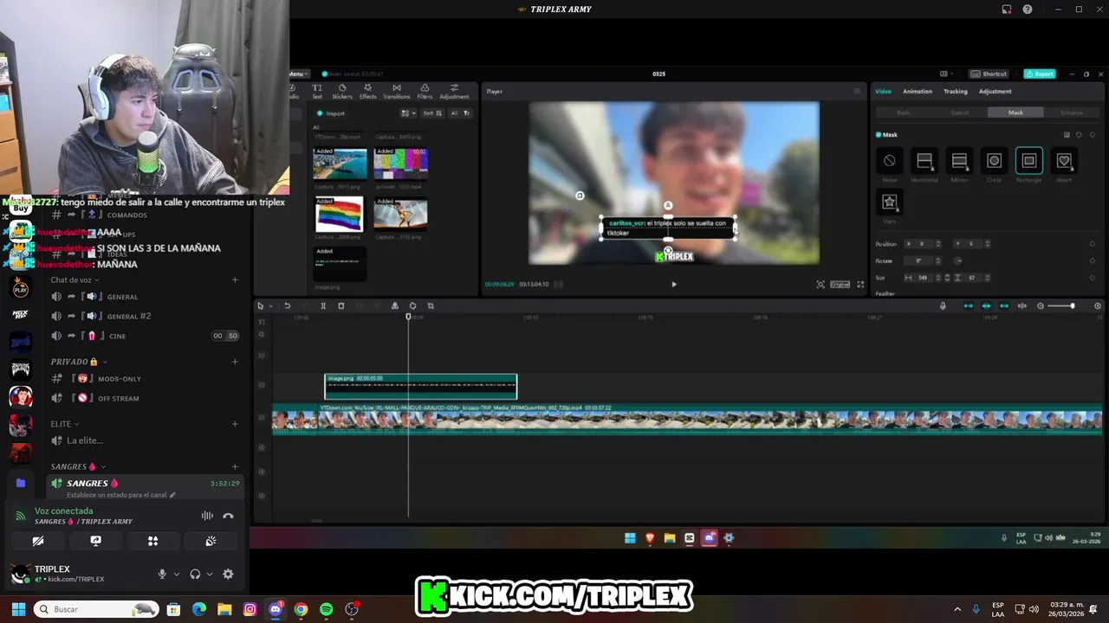Add keyframe for mask Position

pyautogui.click(x=1092, y=244)
